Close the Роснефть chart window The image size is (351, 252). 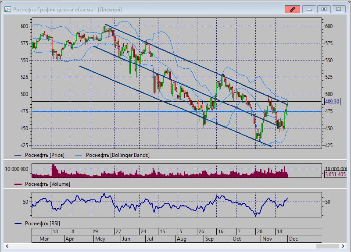[338, 9]
